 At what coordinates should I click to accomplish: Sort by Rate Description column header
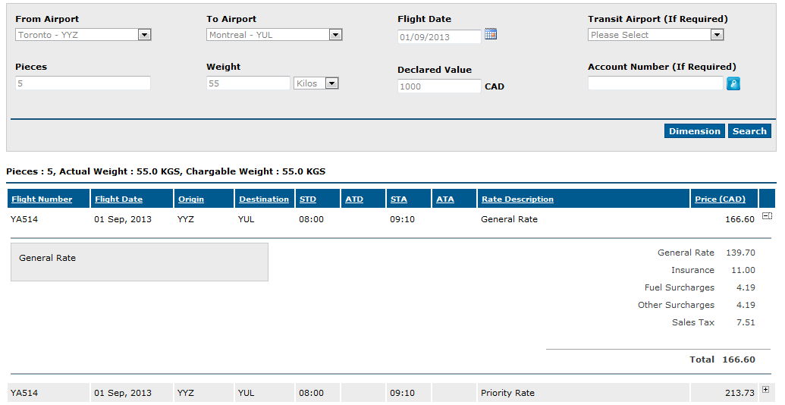pyautogui.click(x=518, y=199)
